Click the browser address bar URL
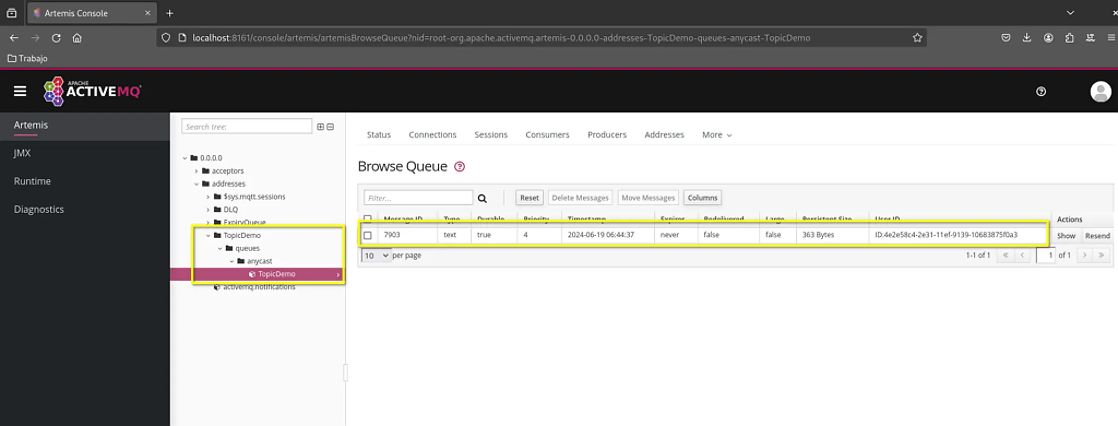 (501, 38)
